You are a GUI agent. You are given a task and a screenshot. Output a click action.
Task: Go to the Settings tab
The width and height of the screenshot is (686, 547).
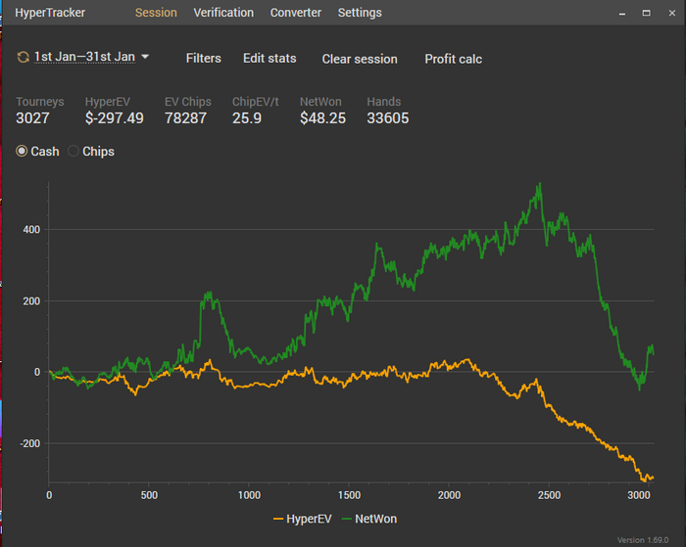tap(360, 13)
